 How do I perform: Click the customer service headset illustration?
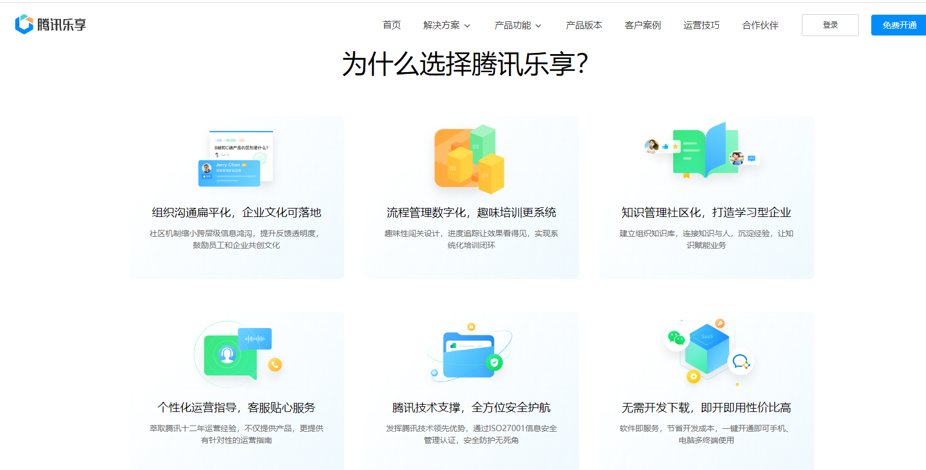point(238,353)
